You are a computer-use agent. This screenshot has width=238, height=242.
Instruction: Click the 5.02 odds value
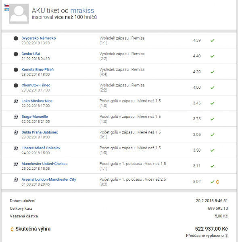[197, 181]
